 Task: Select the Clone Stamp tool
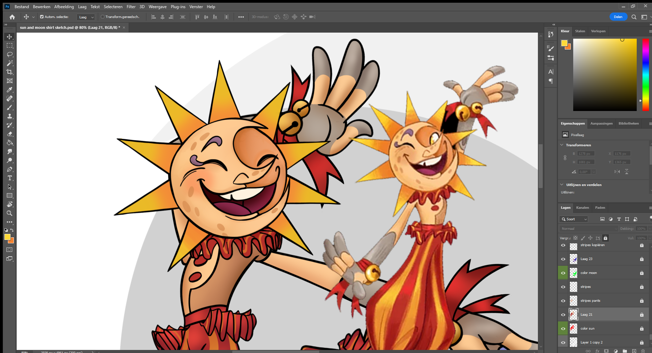(x=10, y=116)
